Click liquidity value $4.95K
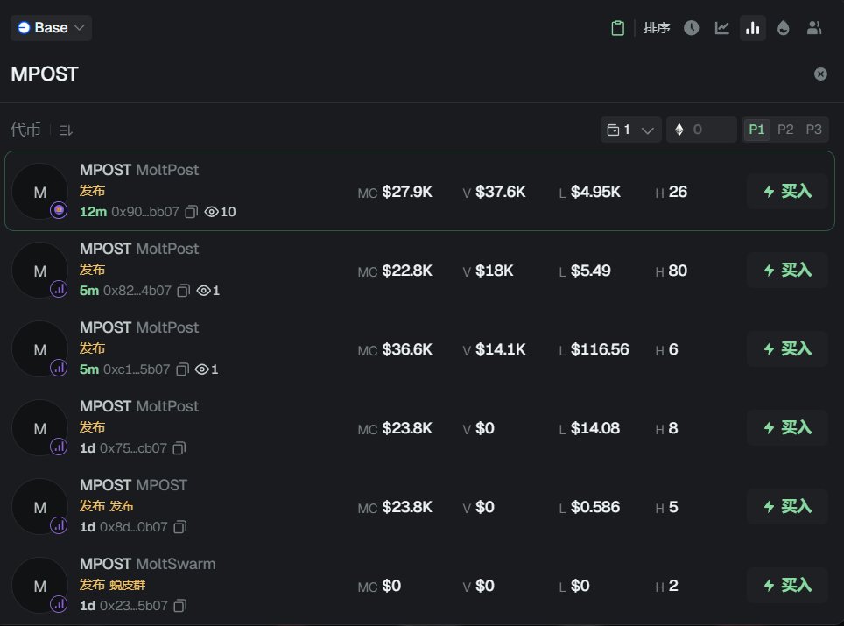The height and width of the screenshot is (626, 844). [x=595, y=192]
